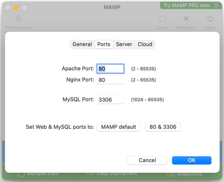224x182 pixels.
Task: Click the (1024 - 65535) range text
Action: (x=148, y=100)
